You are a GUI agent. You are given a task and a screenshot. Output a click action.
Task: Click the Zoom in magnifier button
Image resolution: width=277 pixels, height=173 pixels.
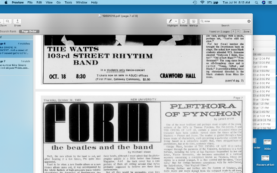coord(8,21)
